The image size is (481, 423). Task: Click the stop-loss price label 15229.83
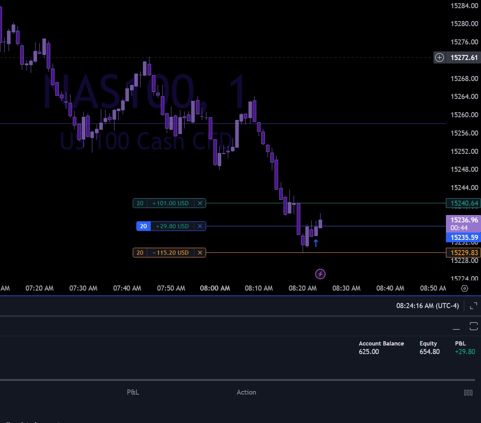(x=463, y=253)
